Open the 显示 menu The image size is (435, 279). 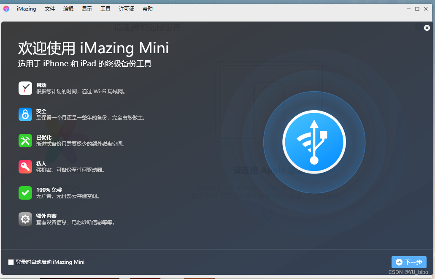(87, 9)
